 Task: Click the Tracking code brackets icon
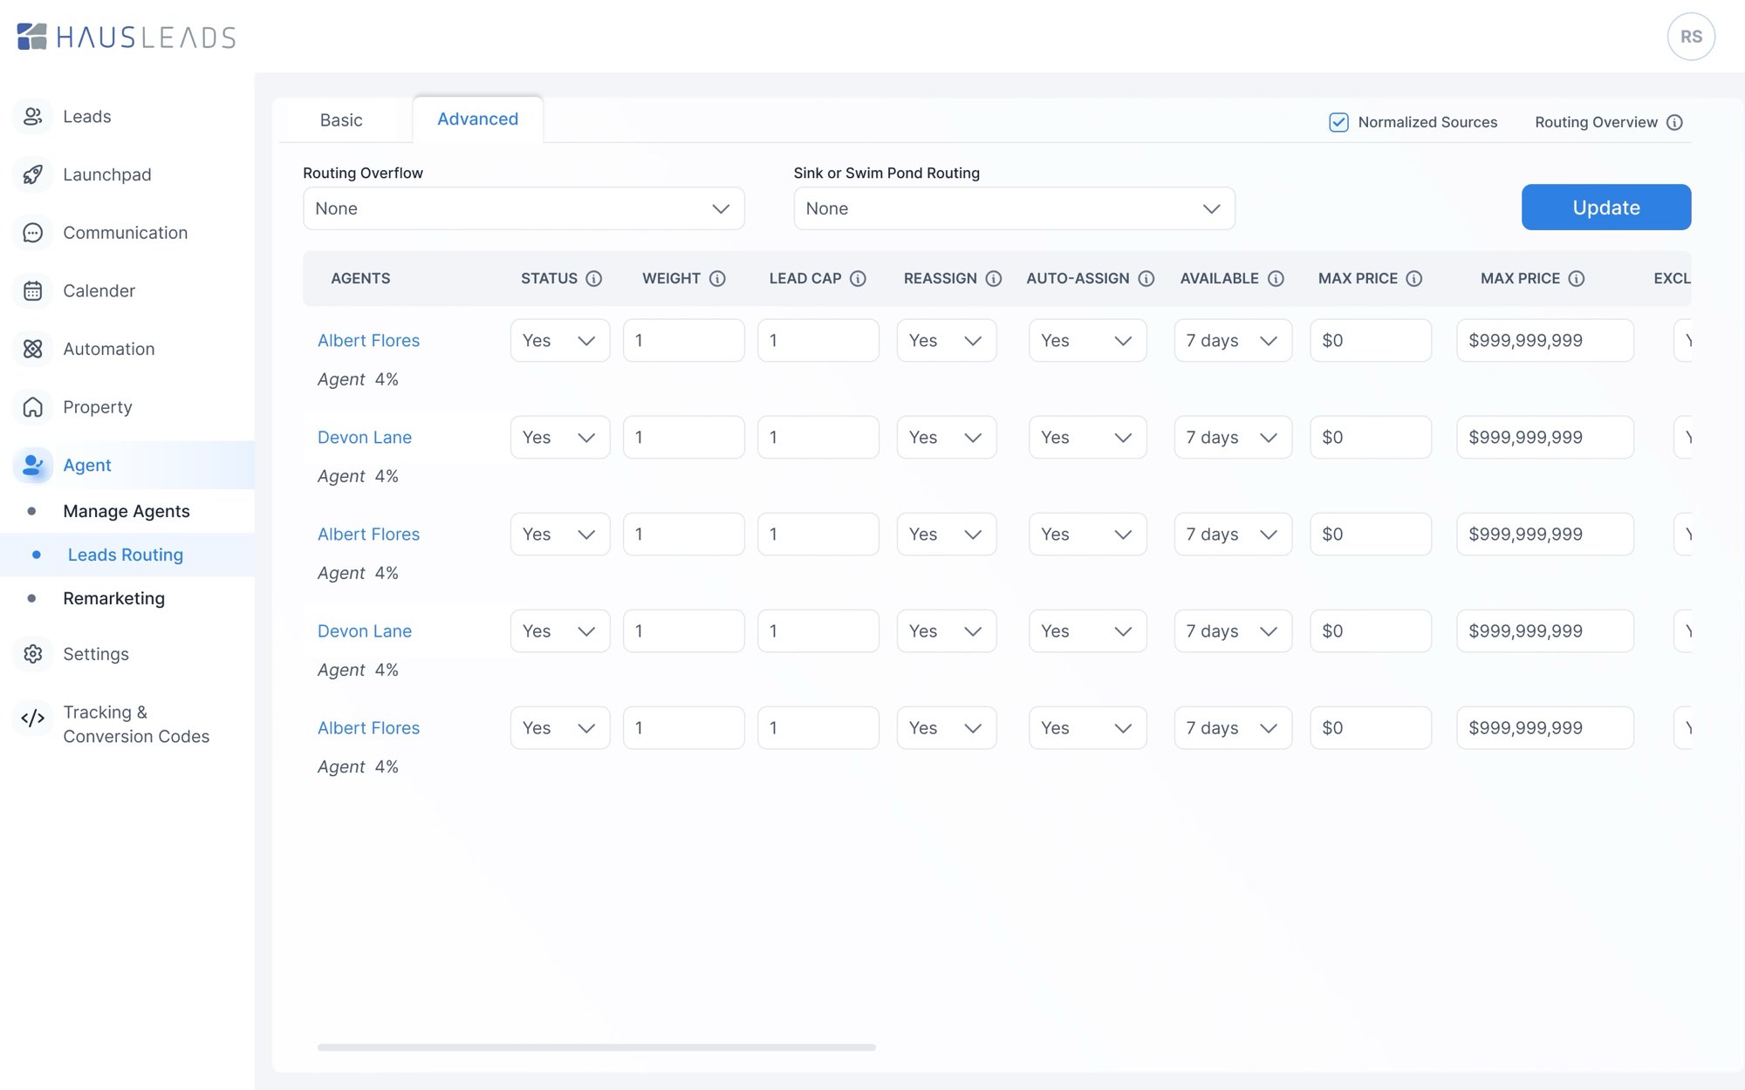pyautogui.click(x=32, y=719)
